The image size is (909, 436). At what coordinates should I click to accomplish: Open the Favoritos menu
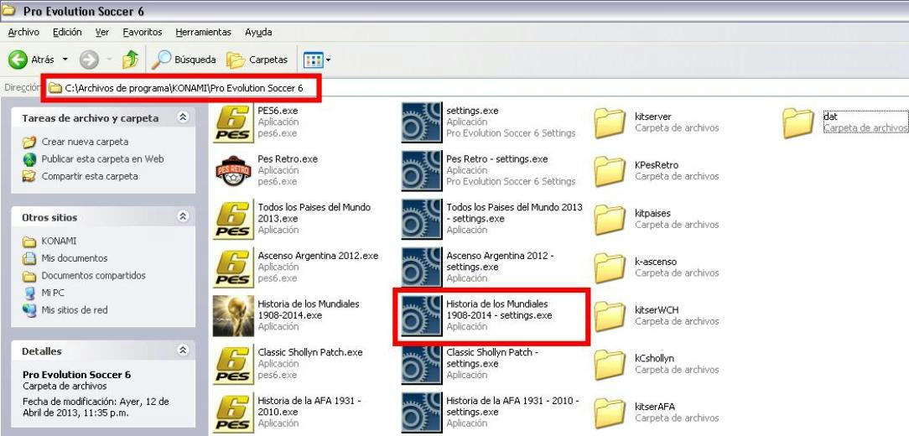[143, 33]
